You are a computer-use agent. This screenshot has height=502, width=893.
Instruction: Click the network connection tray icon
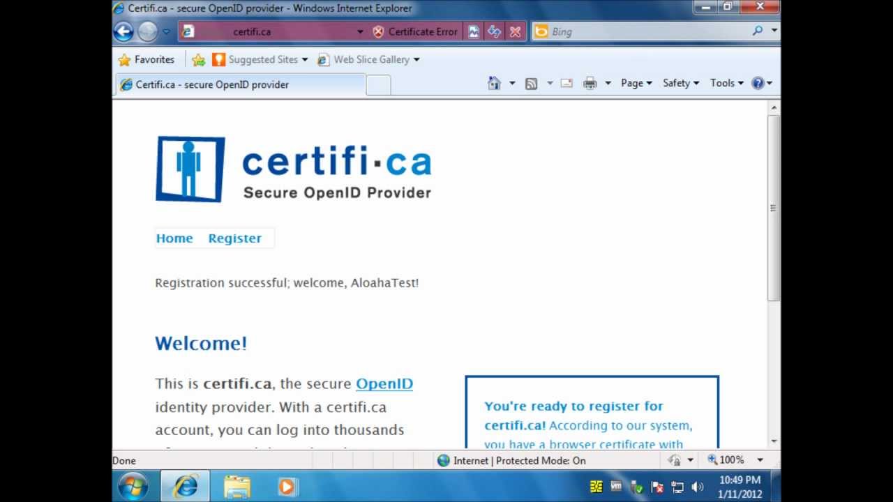[x=677, y=487]
